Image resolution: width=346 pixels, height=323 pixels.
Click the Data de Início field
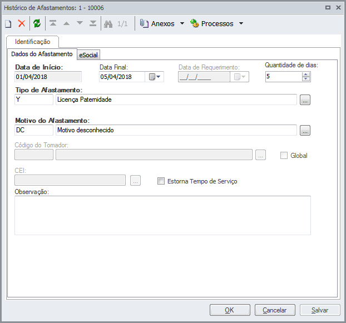[48, 77]
